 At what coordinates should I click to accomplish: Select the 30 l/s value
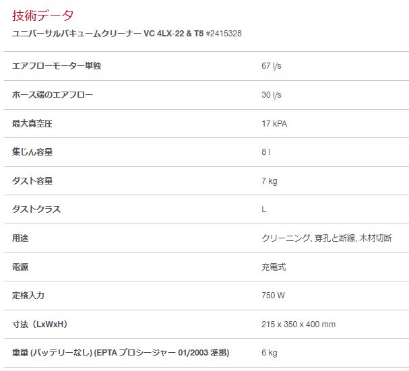272,95
